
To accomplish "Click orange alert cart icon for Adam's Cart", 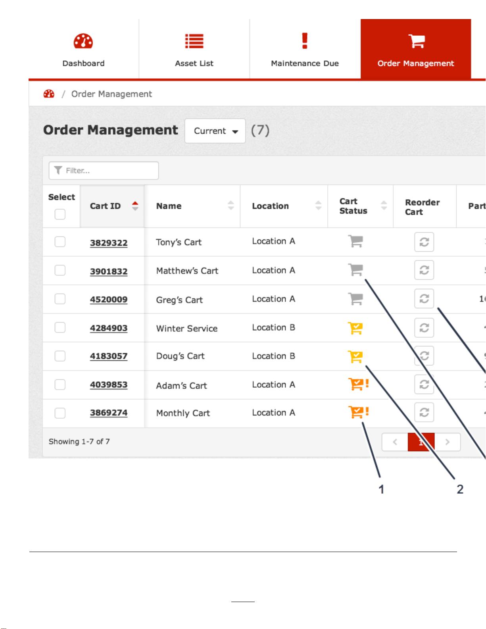I will 359,384.
